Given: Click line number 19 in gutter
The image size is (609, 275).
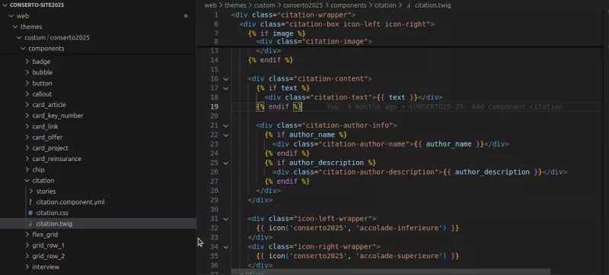Looking at the screenshot, I should (x=215, y=107).
